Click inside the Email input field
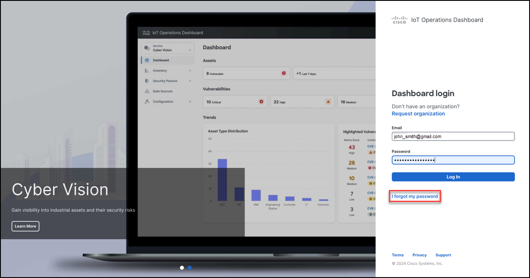530x278 pixels. (453, 136)
